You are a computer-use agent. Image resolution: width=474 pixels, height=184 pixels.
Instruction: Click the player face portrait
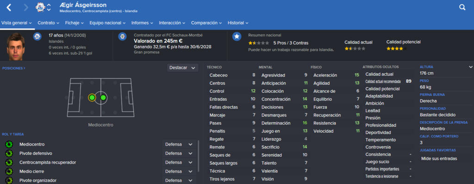[15, 46]
